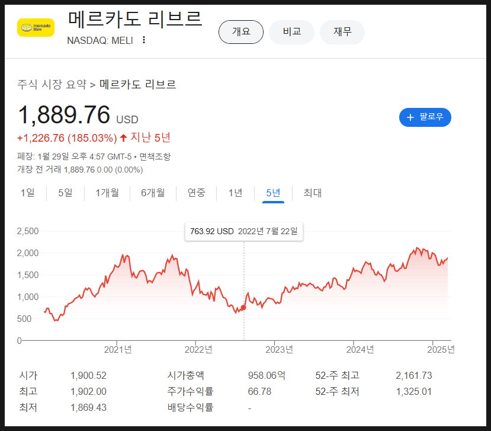Viewport: 491px width, 431px height.
Task: Select the 연중 year-to-date range
Action: (196, 193)
